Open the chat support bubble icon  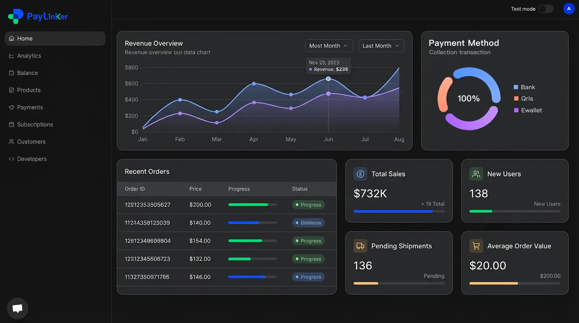[17, 308]
